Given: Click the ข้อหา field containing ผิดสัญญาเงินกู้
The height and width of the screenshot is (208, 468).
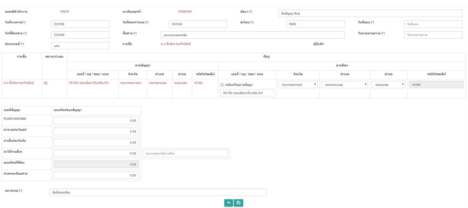Looking at the screenshot, I should (370, 13).
